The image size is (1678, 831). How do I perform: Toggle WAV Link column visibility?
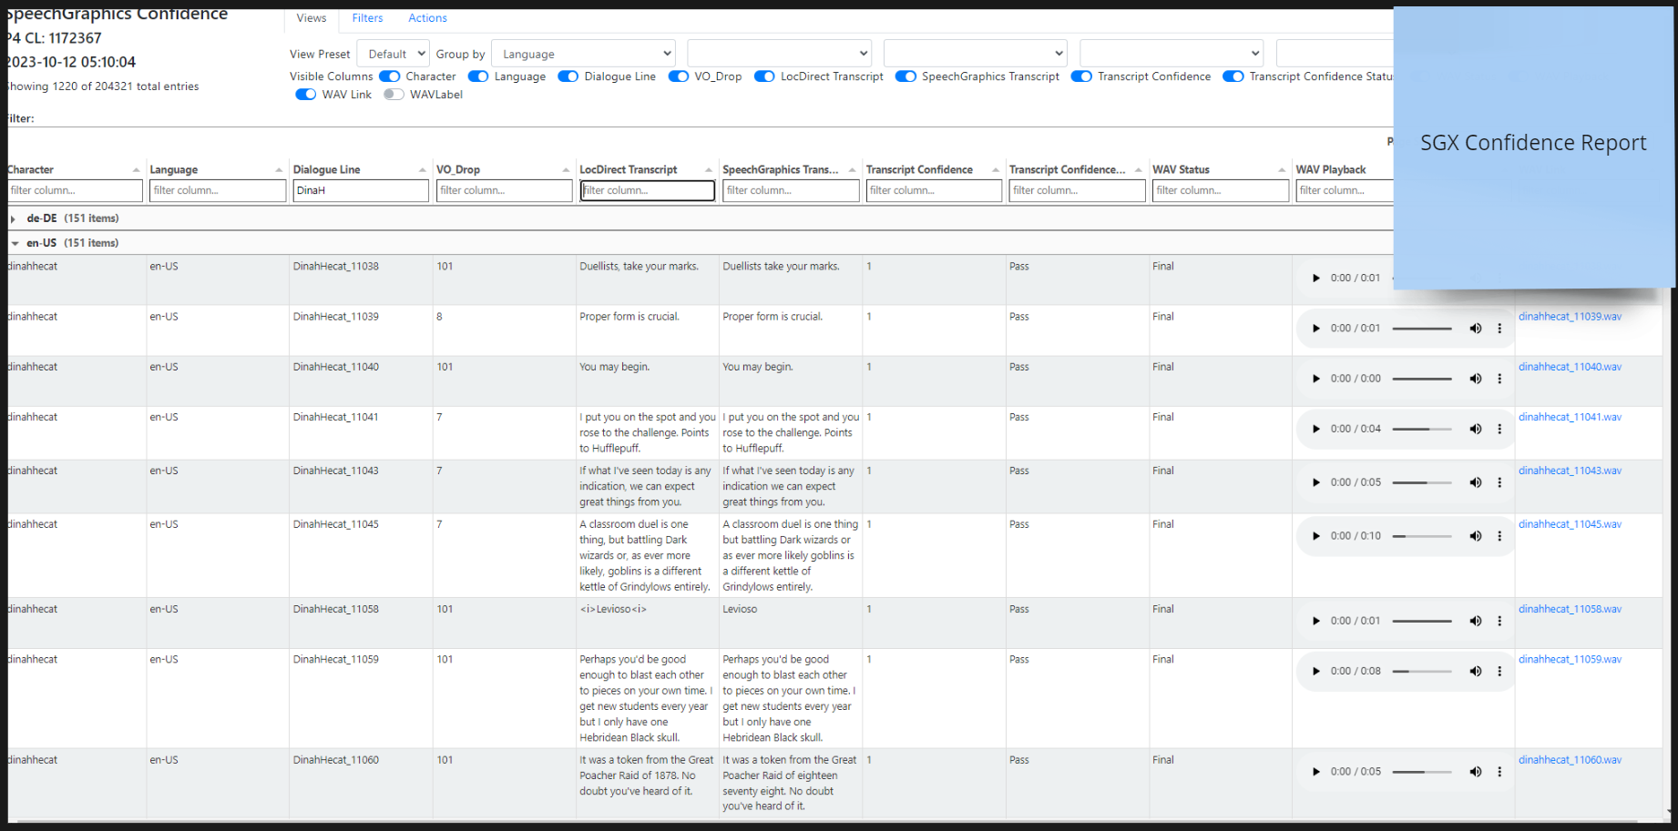(306, 95)
